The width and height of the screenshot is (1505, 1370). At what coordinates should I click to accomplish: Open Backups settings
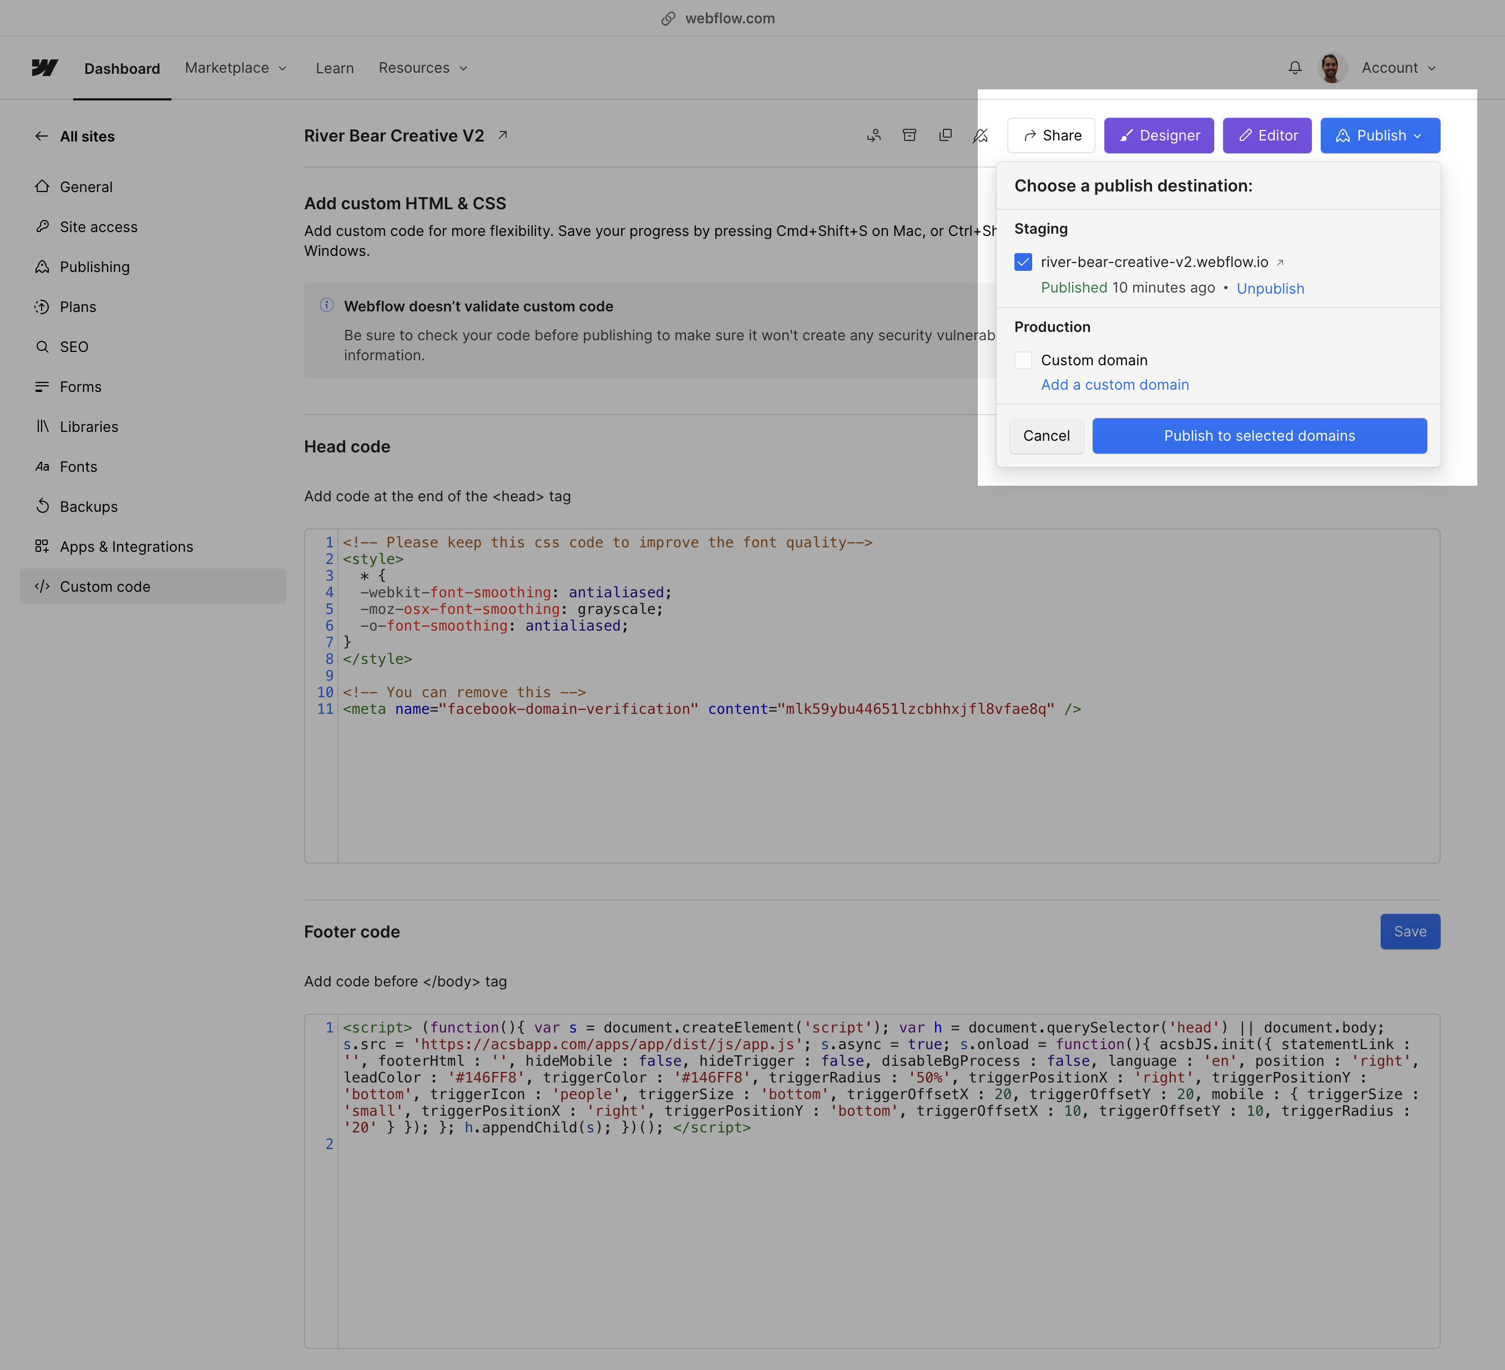click(x=153, y=506)
